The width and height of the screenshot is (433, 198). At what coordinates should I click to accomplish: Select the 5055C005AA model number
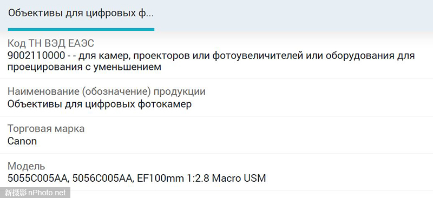[x=38, y=179]
